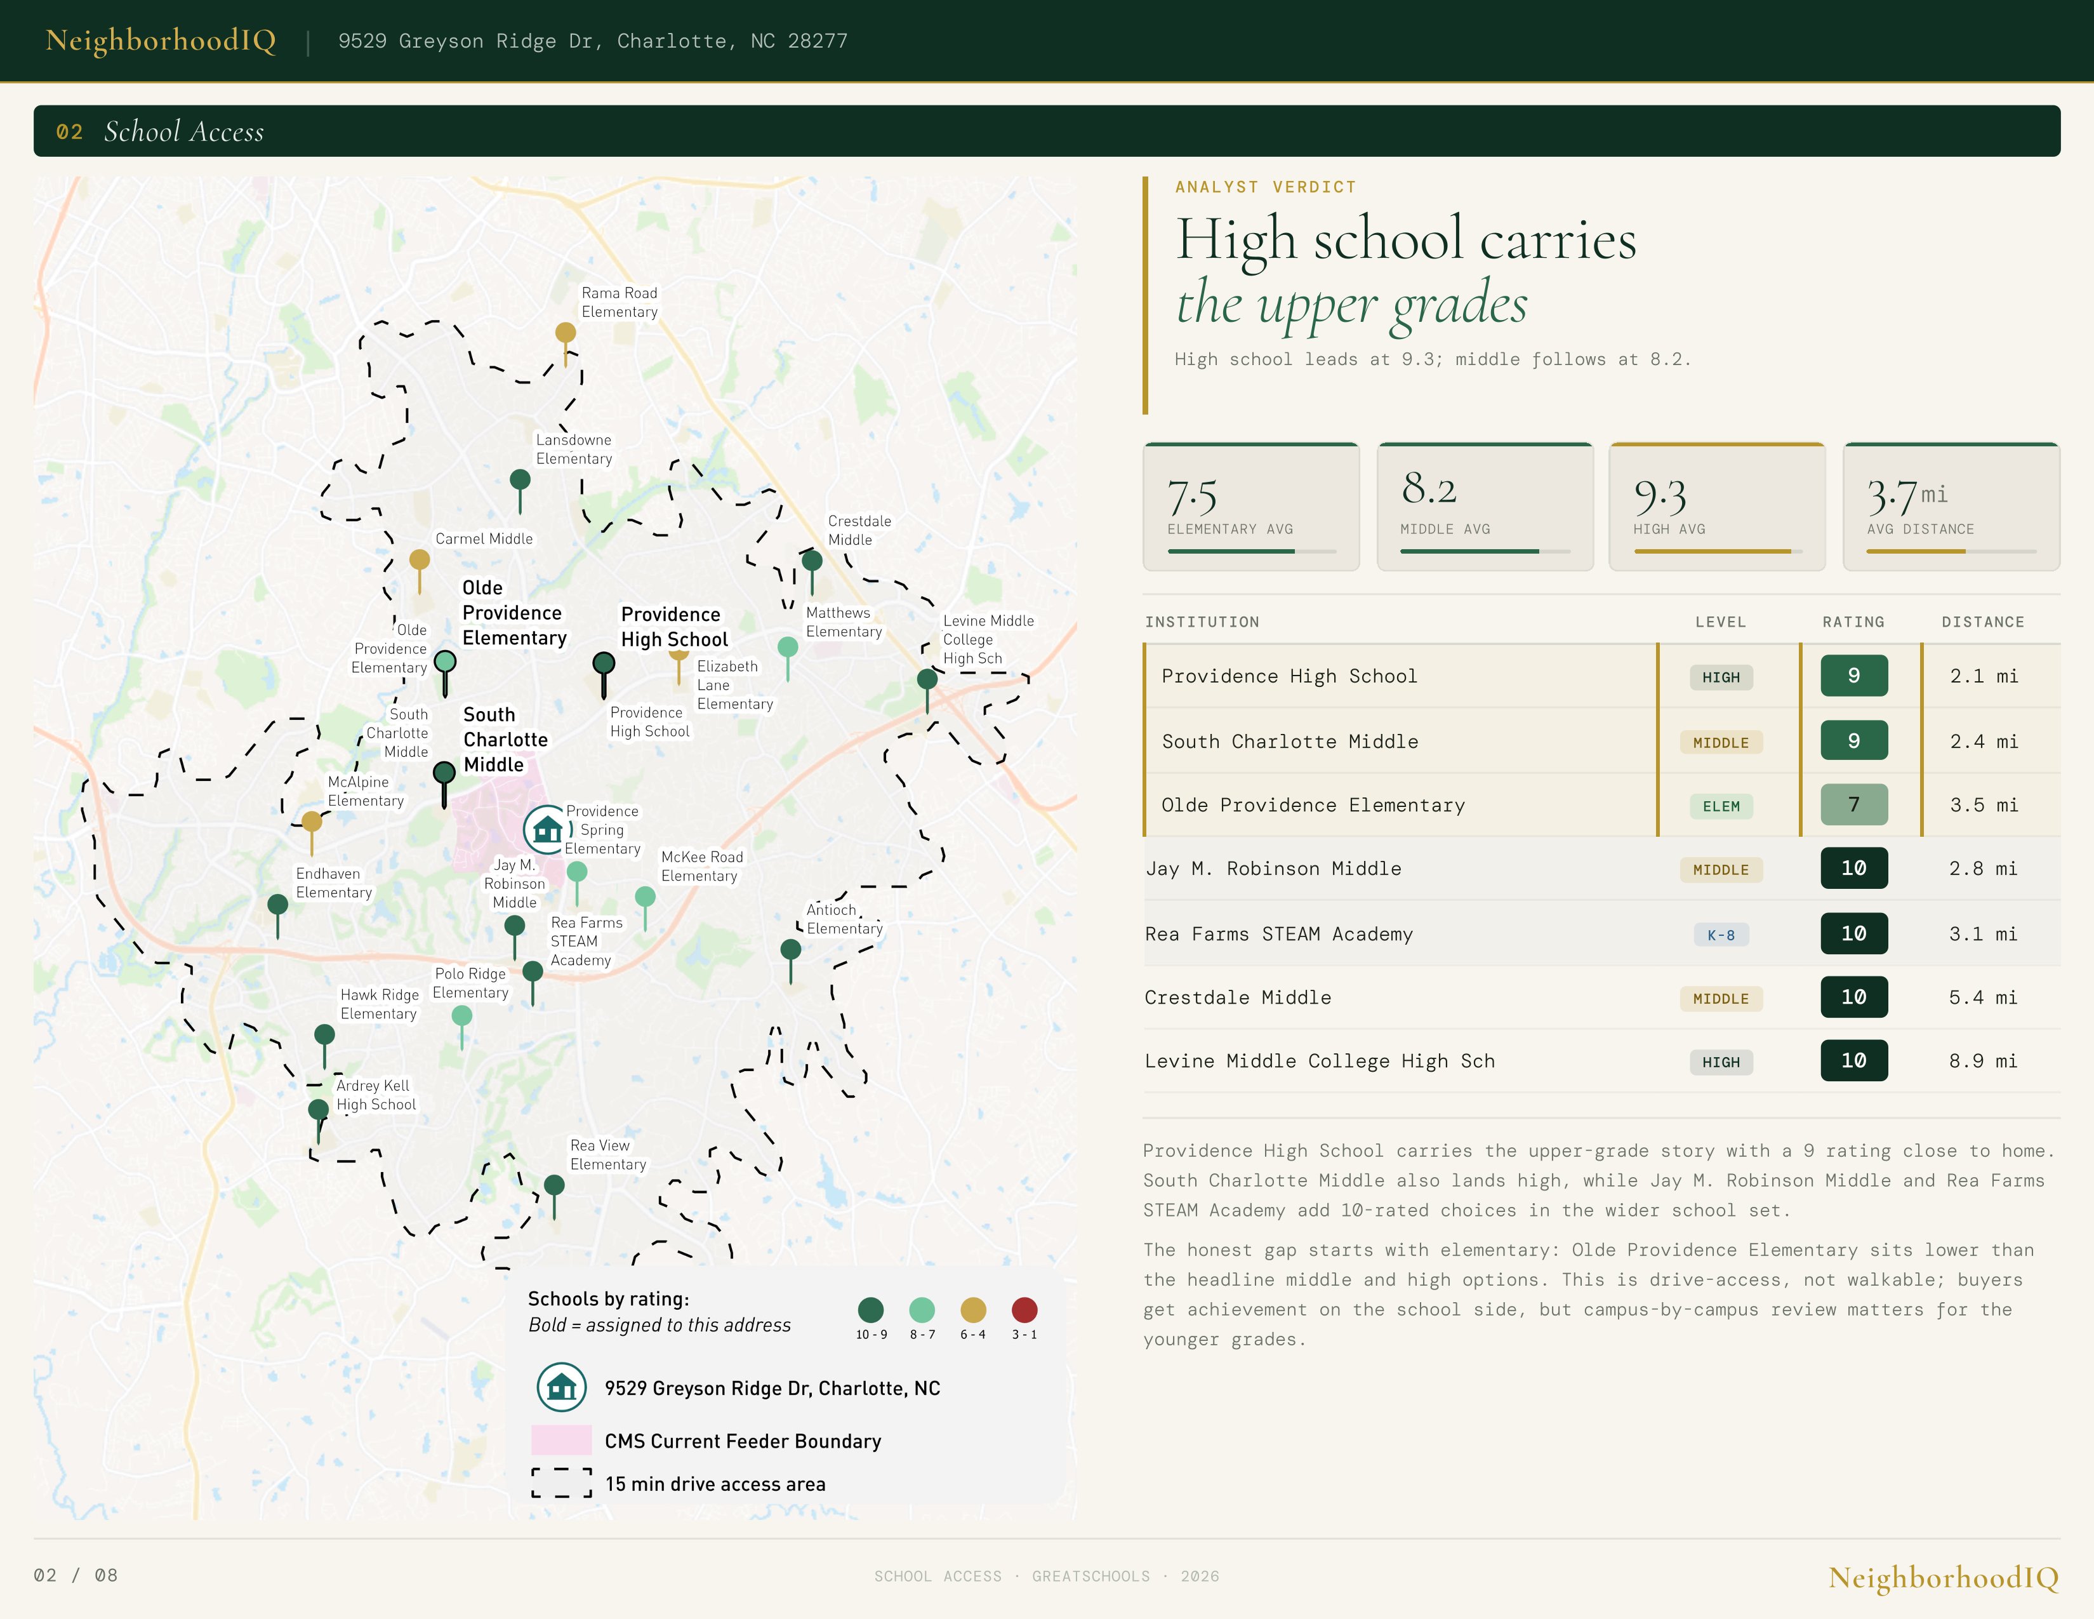
Task: Click the MIDDLE badge for Jay M. Robinson
Action: (1721, 870)
